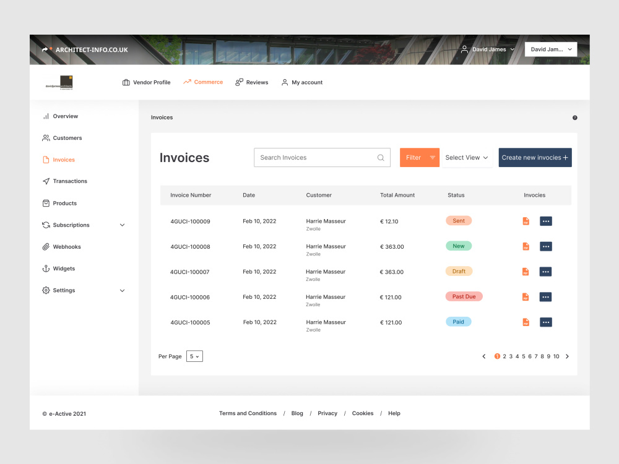Click the Invoices breadcrumb label
This screenshot has height=464, width=619.
pyautogui.click(x=162, y=117)
